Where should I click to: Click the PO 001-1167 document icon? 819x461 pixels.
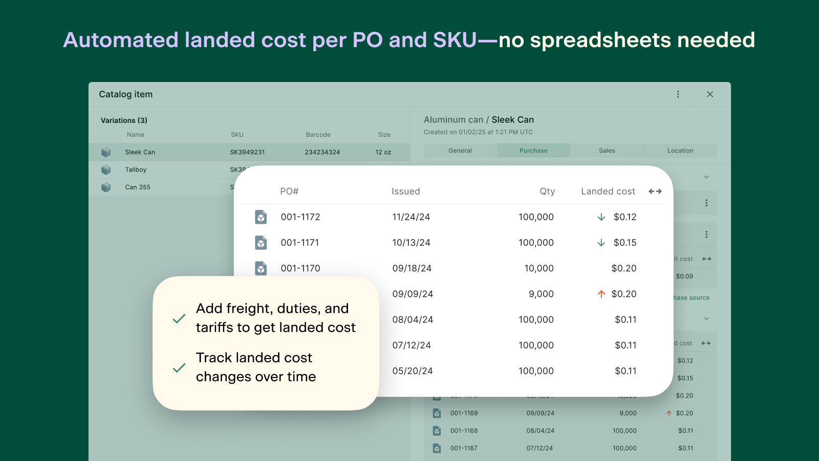pyautogui.click(x=437, y=448)
